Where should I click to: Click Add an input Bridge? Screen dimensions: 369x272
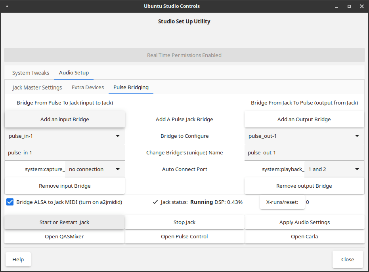point(65,119)
